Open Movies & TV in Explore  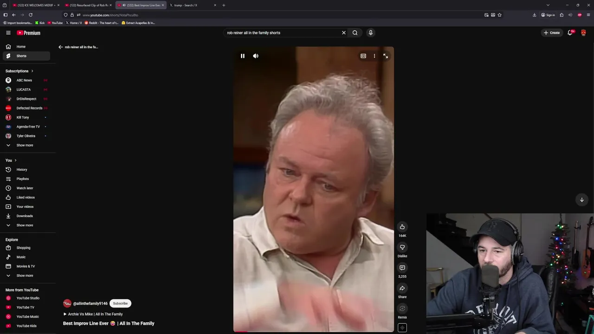point(26,266)
